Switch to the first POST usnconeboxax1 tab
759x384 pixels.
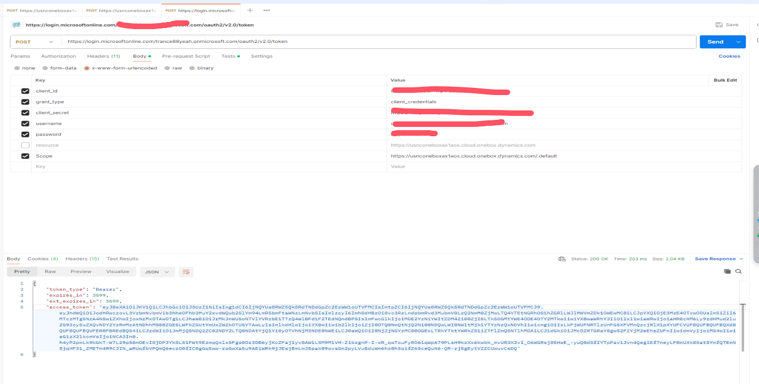(x=42, y=10)
